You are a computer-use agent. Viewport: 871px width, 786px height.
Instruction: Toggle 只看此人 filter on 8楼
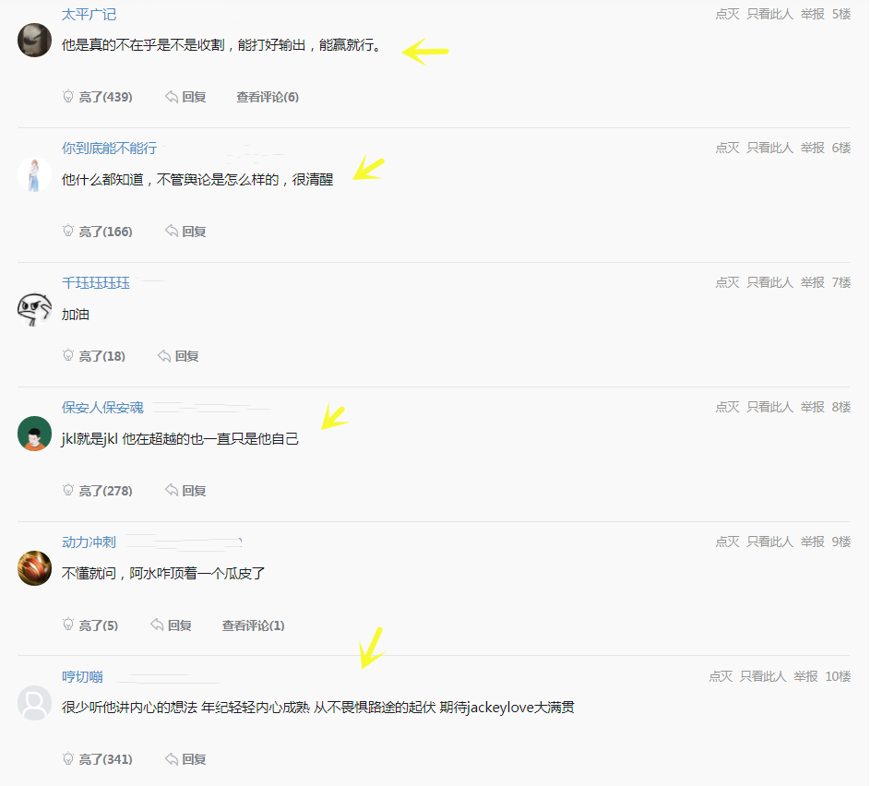click(x=770, y=407)
